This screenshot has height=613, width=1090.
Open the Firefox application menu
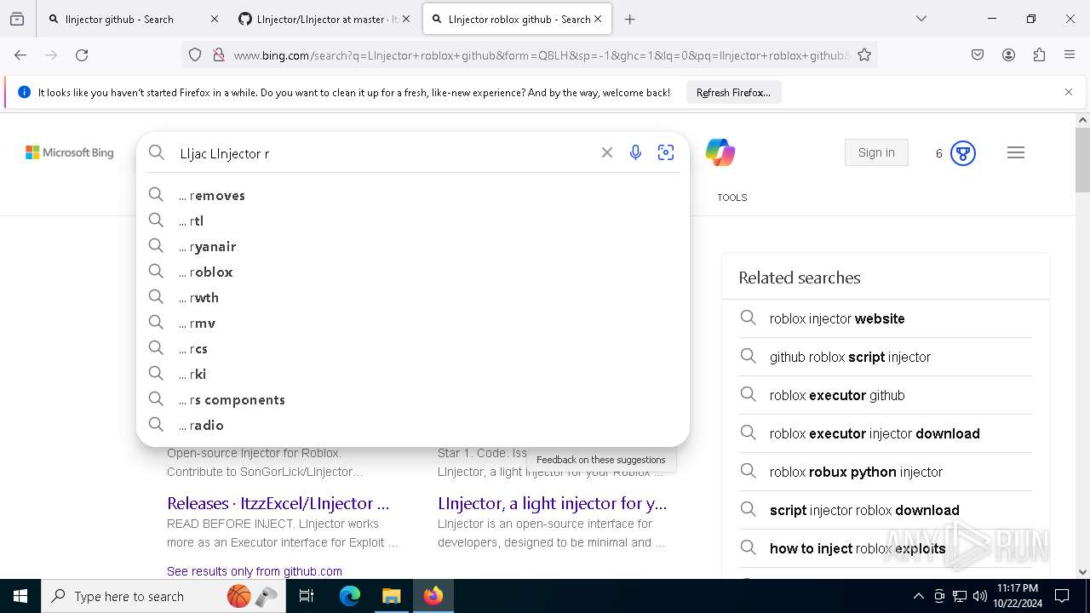(1070, 54)
